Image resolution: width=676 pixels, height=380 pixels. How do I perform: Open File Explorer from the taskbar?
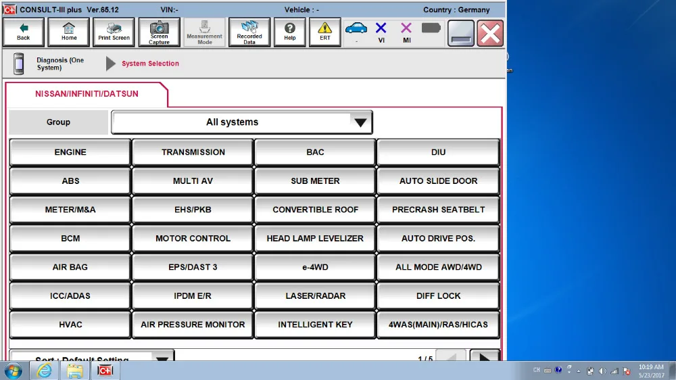pyautogui.click(x=74, y=371)
